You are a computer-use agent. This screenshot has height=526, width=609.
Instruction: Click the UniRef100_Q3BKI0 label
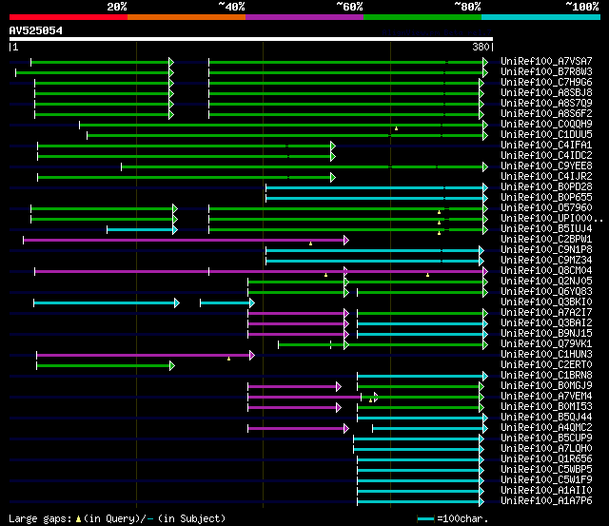click(546, 302)
